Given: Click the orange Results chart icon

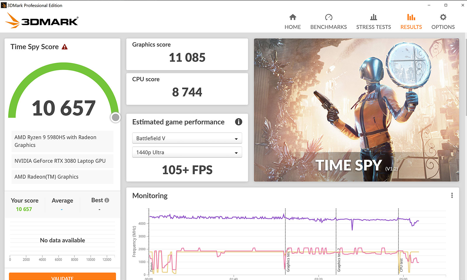Looking at the screenshot, I should 411,17.
